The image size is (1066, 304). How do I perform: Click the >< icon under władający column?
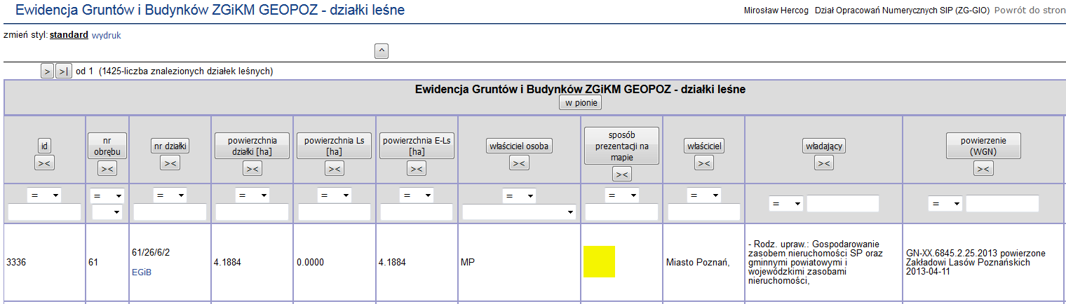point(823,163)
